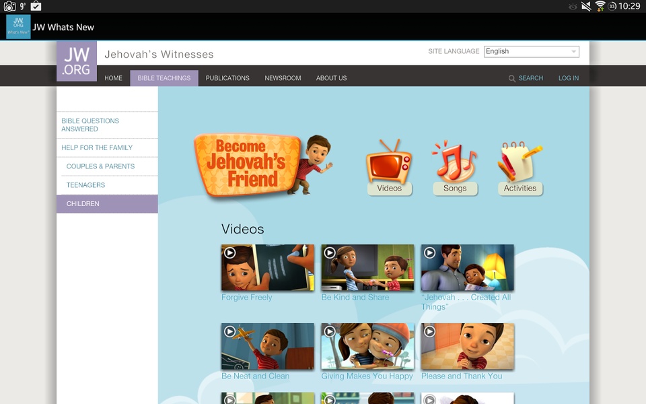
Task: Select Couples & Parents in sidebar
Action: click(107, 166)
